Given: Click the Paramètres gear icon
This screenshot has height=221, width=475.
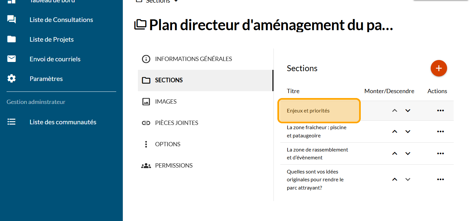Looking at the screenshot, I should [11, 79].
